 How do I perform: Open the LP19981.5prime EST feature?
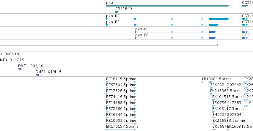(x=207, y=82)
